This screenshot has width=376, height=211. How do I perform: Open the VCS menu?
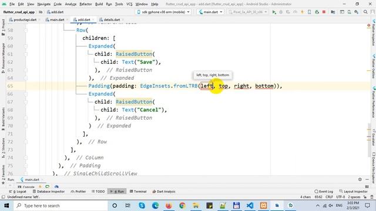129,4
